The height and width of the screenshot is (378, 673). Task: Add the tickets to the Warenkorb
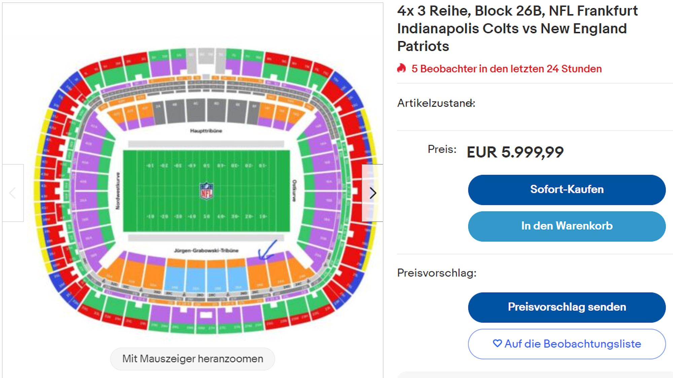(567, 226)
